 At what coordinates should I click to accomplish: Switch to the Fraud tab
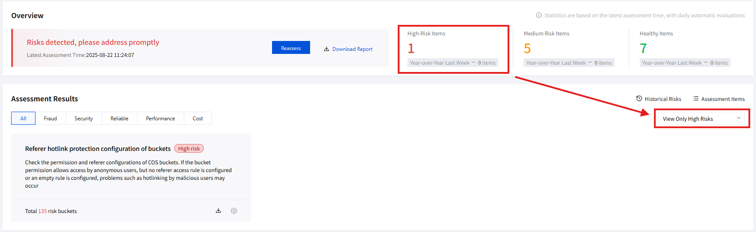click(50, 119)
